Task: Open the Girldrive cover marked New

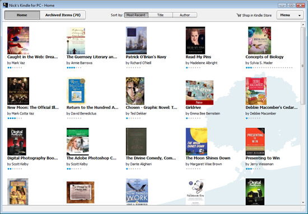Action: (199, 93)
